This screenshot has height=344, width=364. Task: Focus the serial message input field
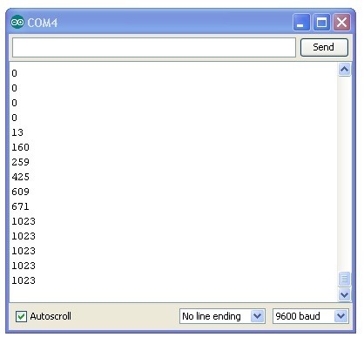(154, 47)
